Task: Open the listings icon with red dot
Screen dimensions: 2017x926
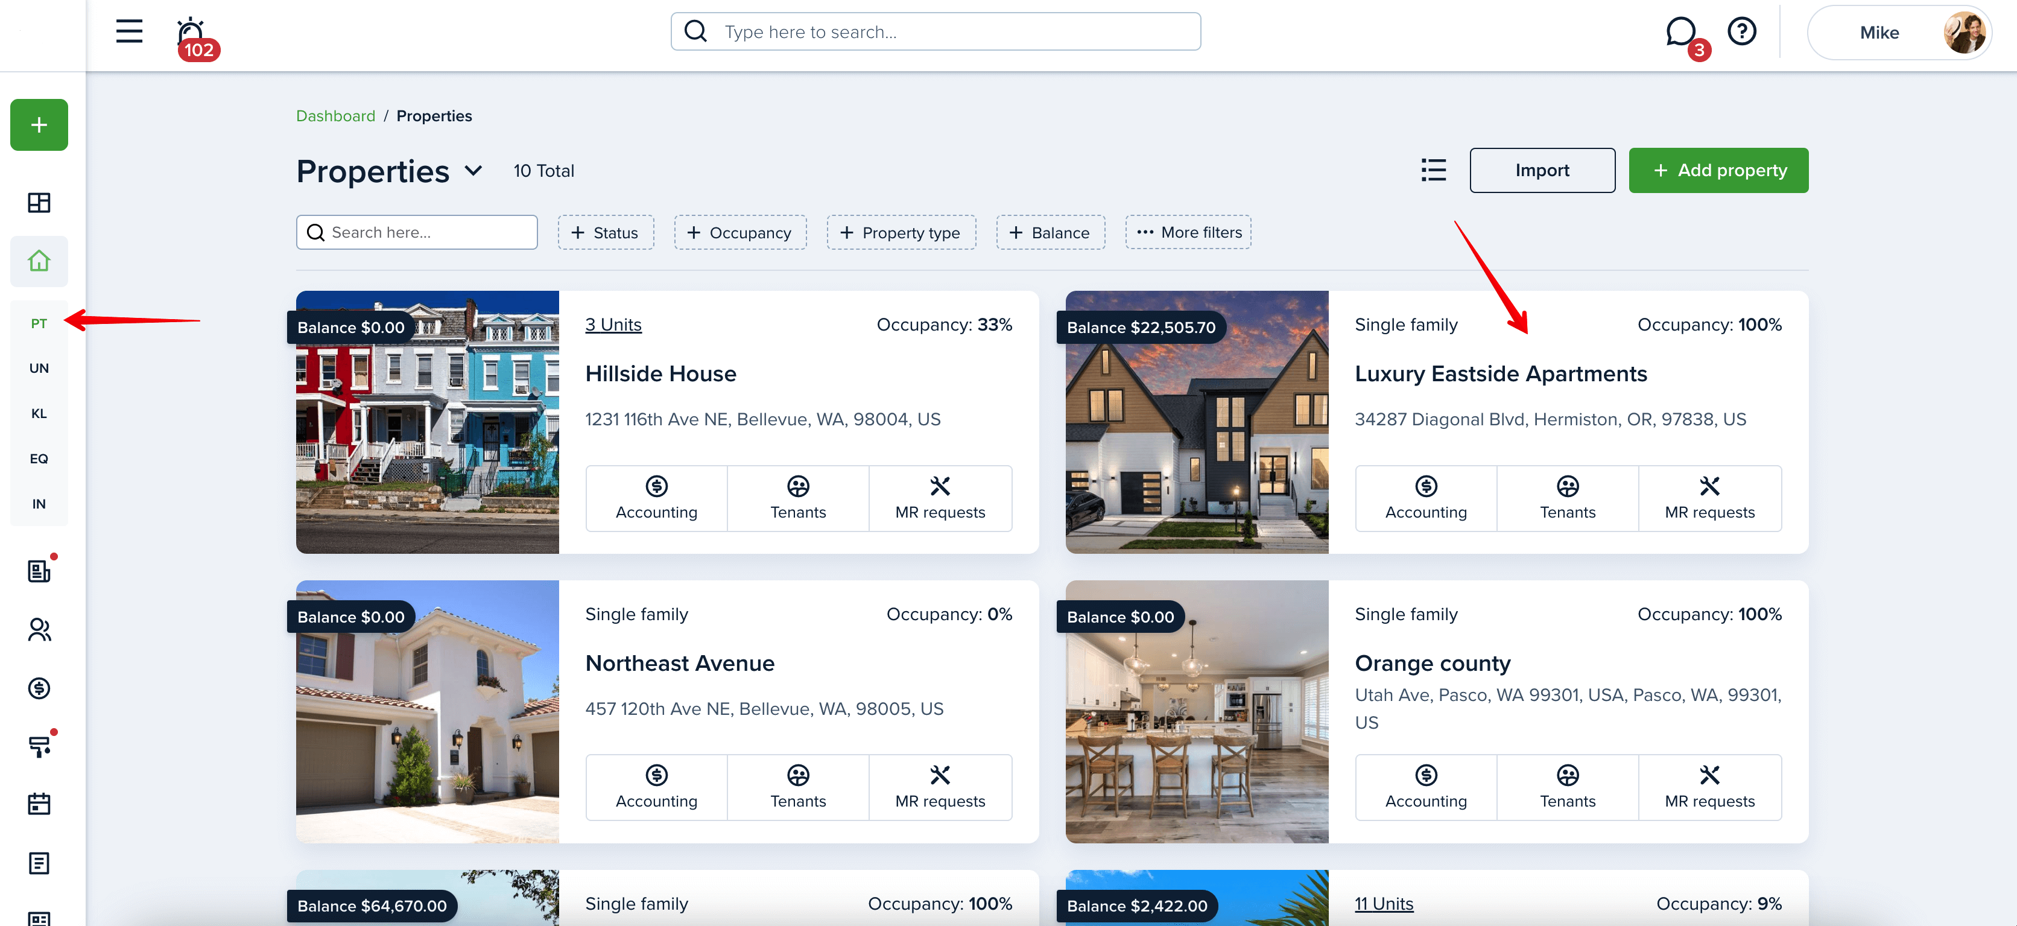Action: [39, 570]
